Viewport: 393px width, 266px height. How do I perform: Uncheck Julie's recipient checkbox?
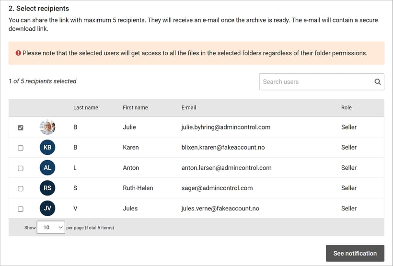[x=20, y=127]
